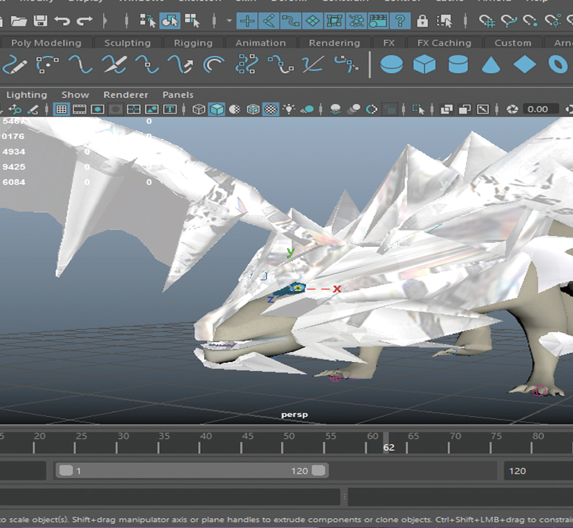Screen dimensions: 573x528
Task: Open the selection mask dropdown arrow
Action: pos(229,21)
